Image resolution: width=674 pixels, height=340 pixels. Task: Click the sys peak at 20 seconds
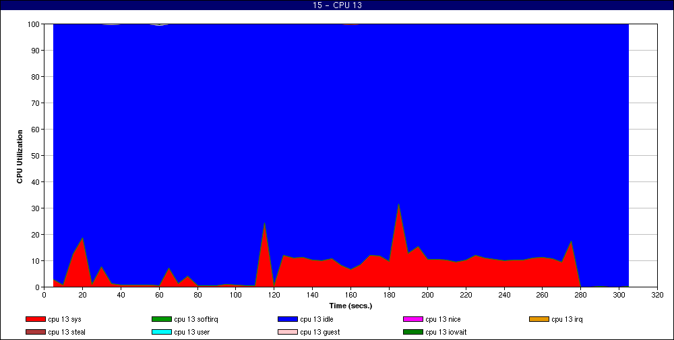[x=82, y=239]
